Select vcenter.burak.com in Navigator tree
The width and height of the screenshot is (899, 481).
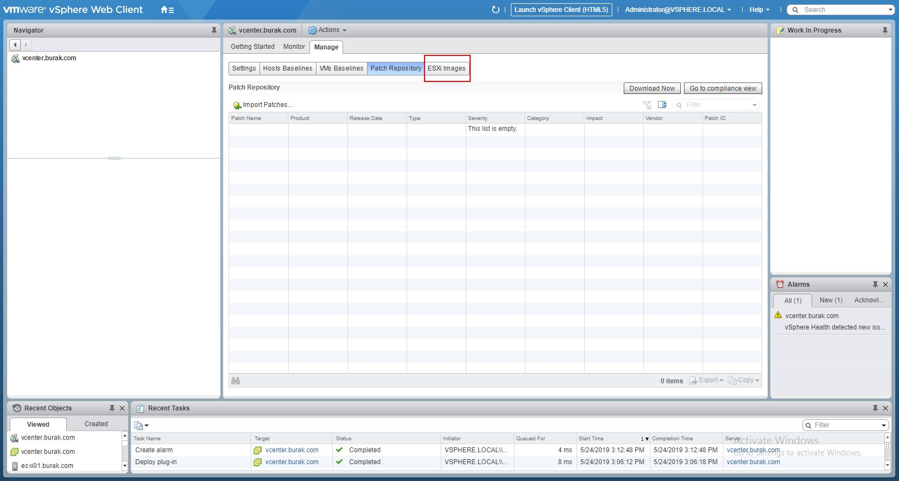point(49,58)
